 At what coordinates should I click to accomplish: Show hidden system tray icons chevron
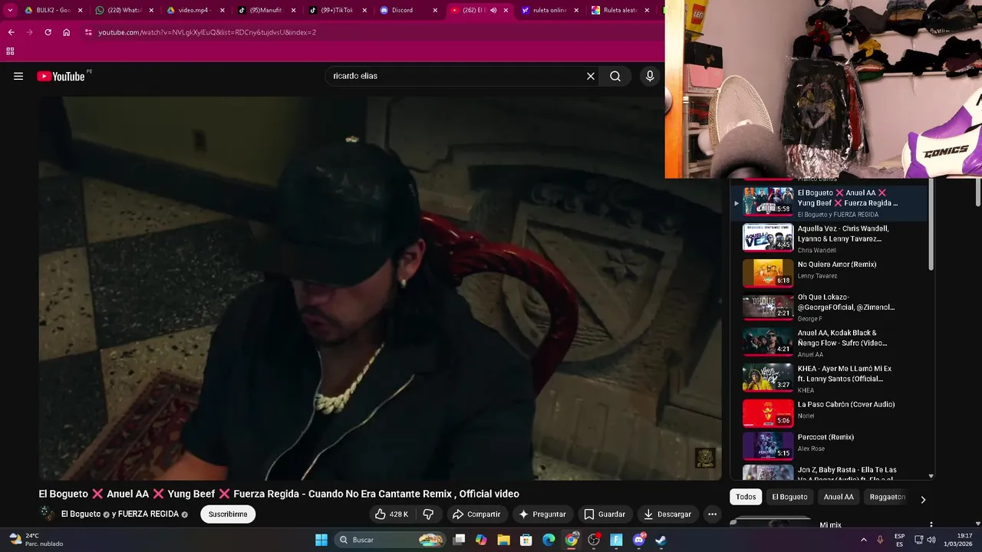(x=864, y=540)
